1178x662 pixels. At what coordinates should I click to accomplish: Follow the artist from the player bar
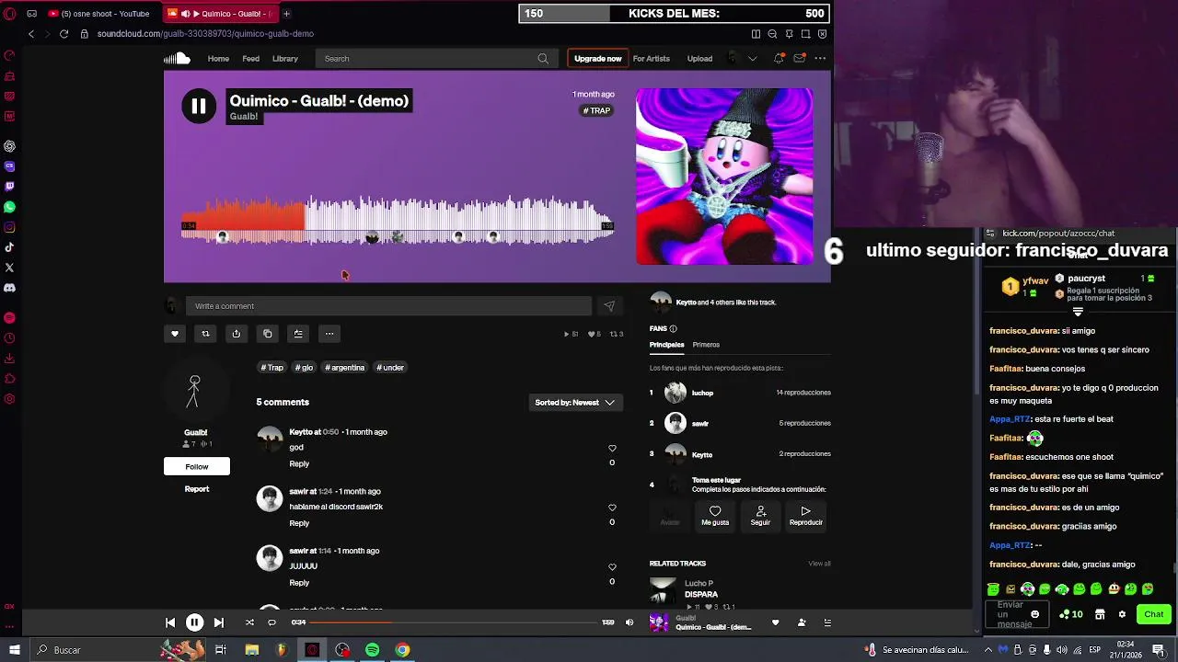(802, 622)
